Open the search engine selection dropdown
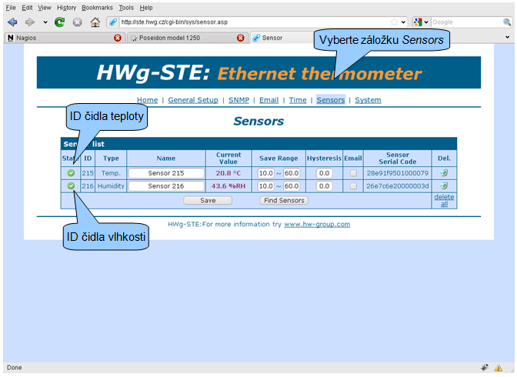This screenshot has width=517, height=377. point(426,22)
